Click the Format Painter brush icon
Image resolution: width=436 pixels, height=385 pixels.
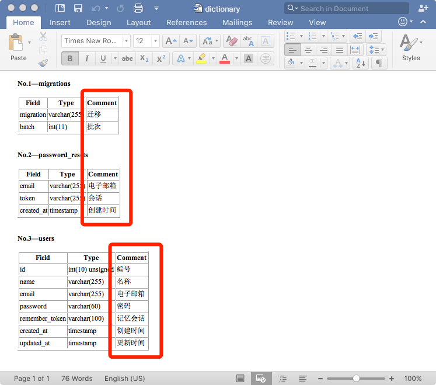(43, 63)
